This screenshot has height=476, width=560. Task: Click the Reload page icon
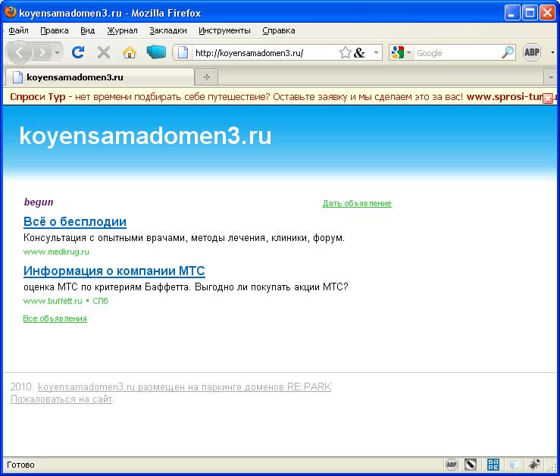click(77, 52)
